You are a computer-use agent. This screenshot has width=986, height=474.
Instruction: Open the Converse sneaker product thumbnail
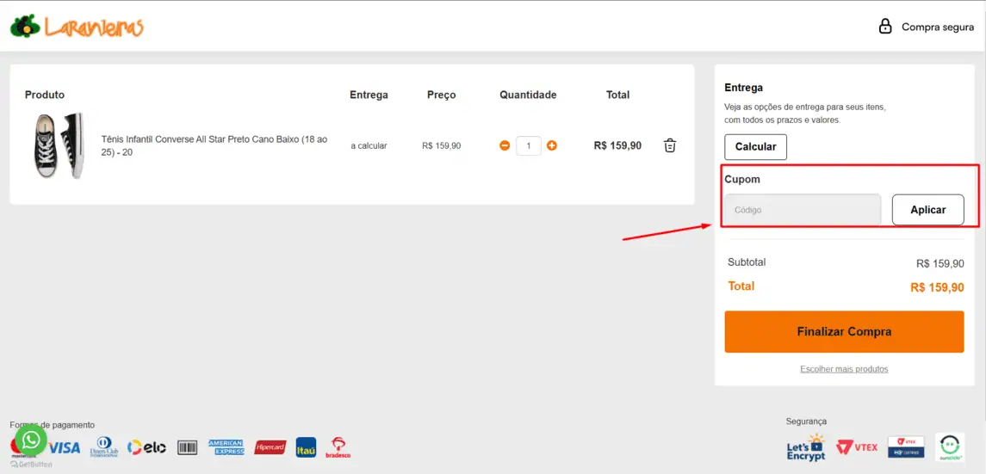click(59, 145)
